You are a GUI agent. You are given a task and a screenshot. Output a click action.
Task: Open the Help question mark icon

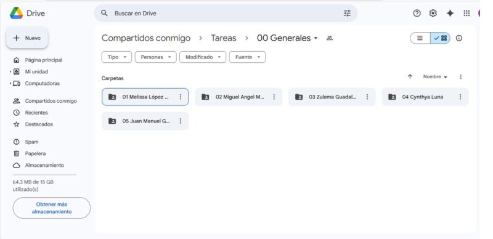(417, 13)
